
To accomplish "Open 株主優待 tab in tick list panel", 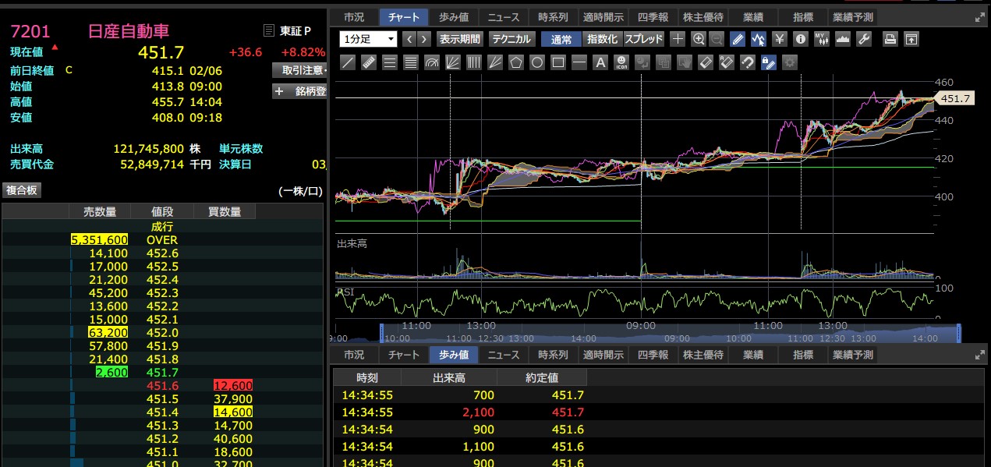I will [703, 355].
